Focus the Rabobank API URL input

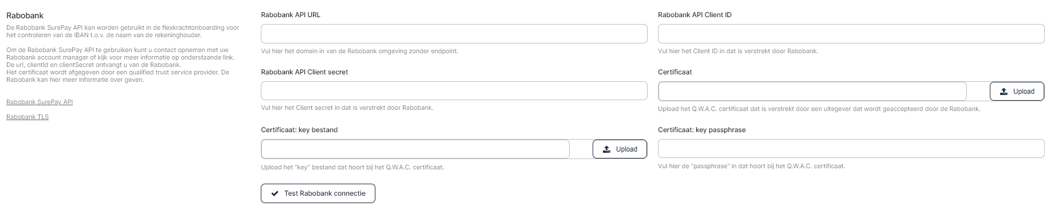(x=454, y=34)
